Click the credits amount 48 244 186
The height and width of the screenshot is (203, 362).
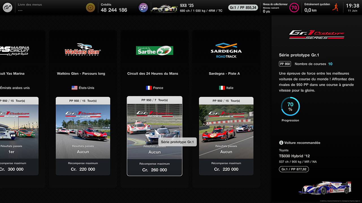[x=114, y=10]
